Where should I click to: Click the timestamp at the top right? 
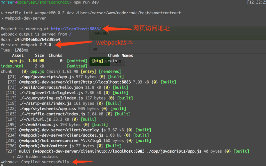pyautogui.click(x=256, y=2)
